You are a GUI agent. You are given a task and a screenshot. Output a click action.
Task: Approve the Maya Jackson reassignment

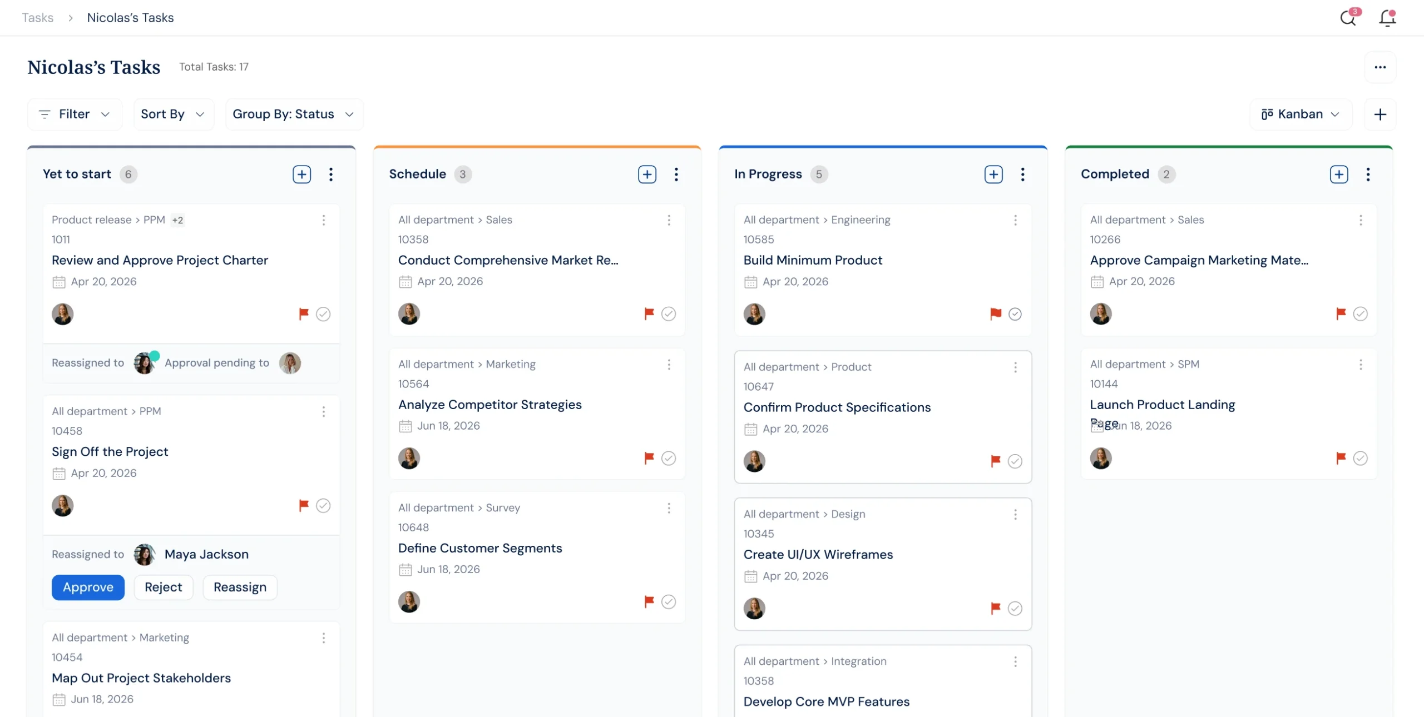click(x=88, y=587)
